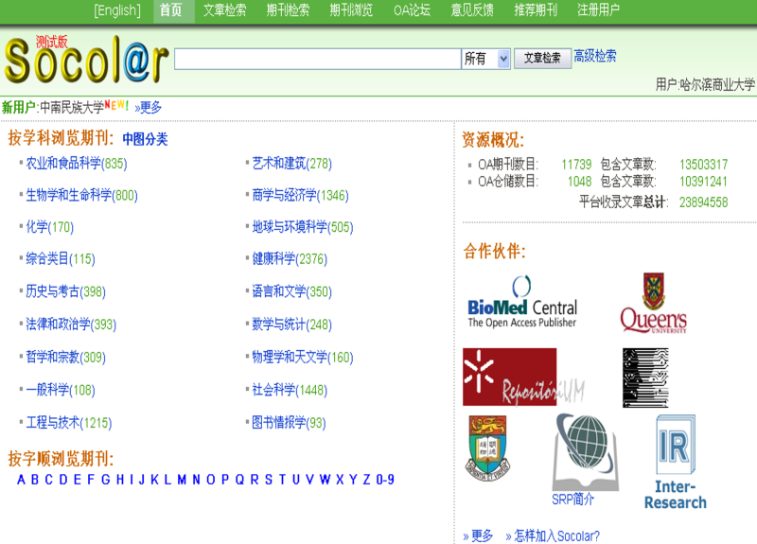Browse 一般科学(108) journals

(x=61, y=390)
